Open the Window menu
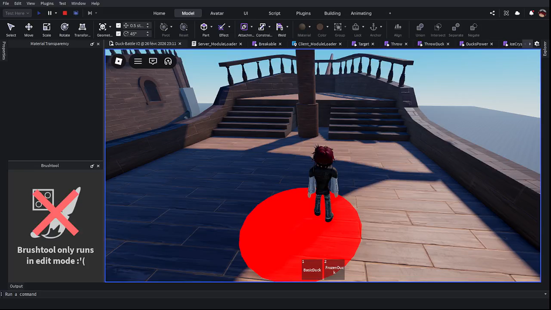 (x=79, y=3)
